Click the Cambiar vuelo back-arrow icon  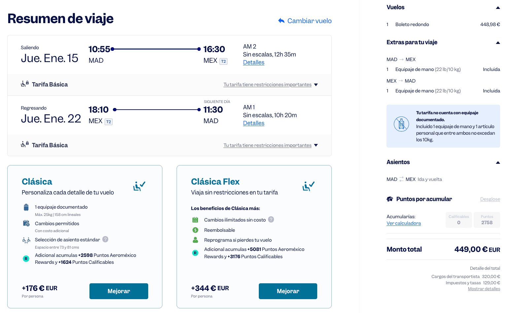(281, 21)
